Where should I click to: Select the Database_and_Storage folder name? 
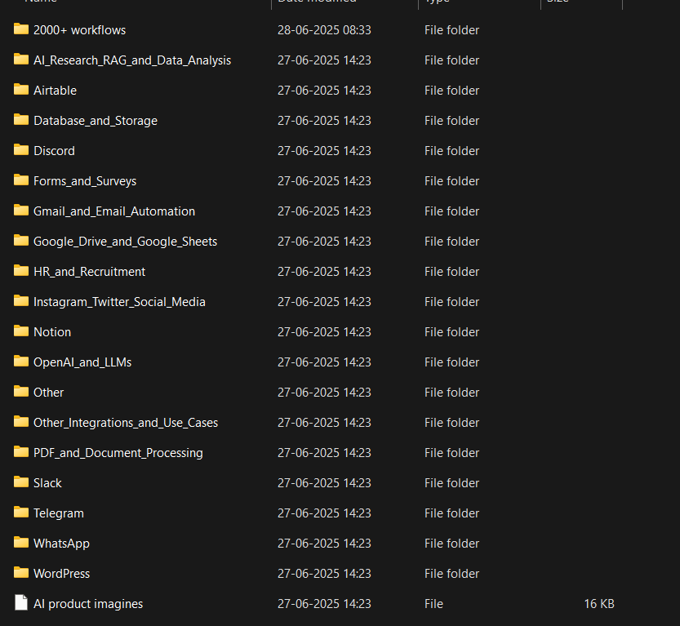pos(96,121)
